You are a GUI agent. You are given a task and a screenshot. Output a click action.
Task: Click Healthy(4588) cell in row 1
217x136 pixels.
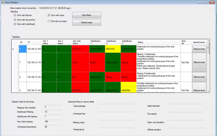coord(113,62)
